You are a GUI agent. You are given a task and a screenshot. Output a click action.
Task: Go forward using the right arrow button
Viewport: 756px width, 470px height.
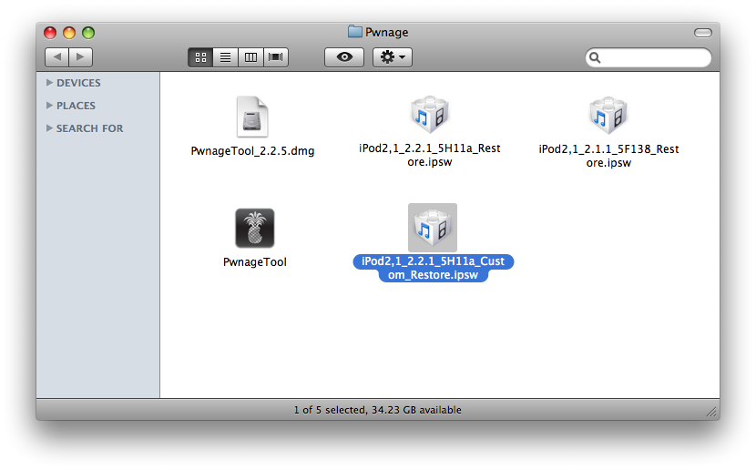click(81, 57)
